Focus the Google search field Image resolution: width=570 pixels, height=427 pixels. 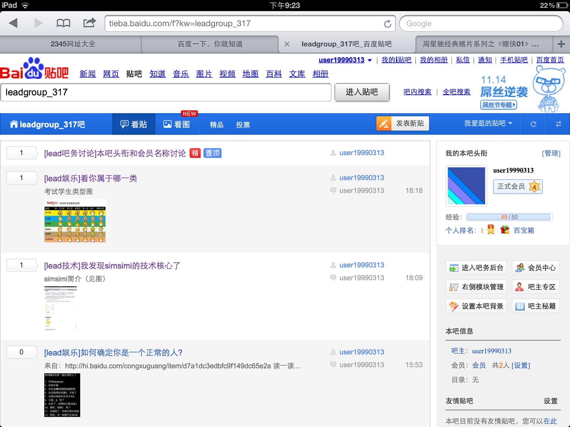pyautogui.click(x=481, y=23)
